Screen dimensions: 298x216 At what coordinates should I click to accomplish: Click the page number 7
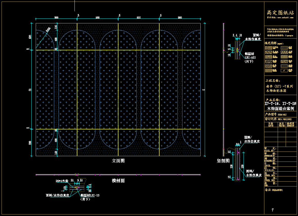[273, 210]
